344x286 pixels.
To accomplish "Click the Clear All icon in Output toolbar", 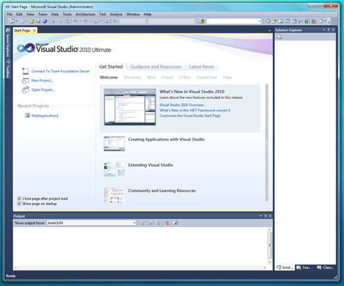I will coord(167,223).
